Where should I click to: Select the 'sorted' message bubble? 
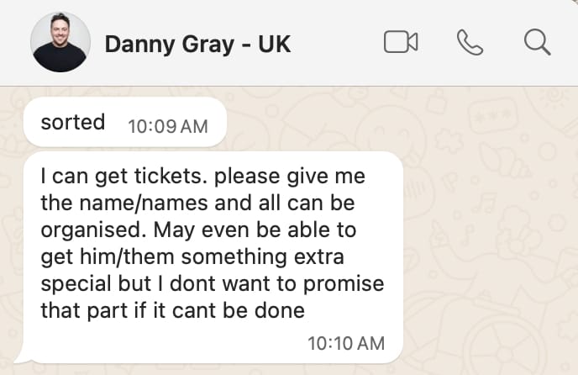point(124,122)
